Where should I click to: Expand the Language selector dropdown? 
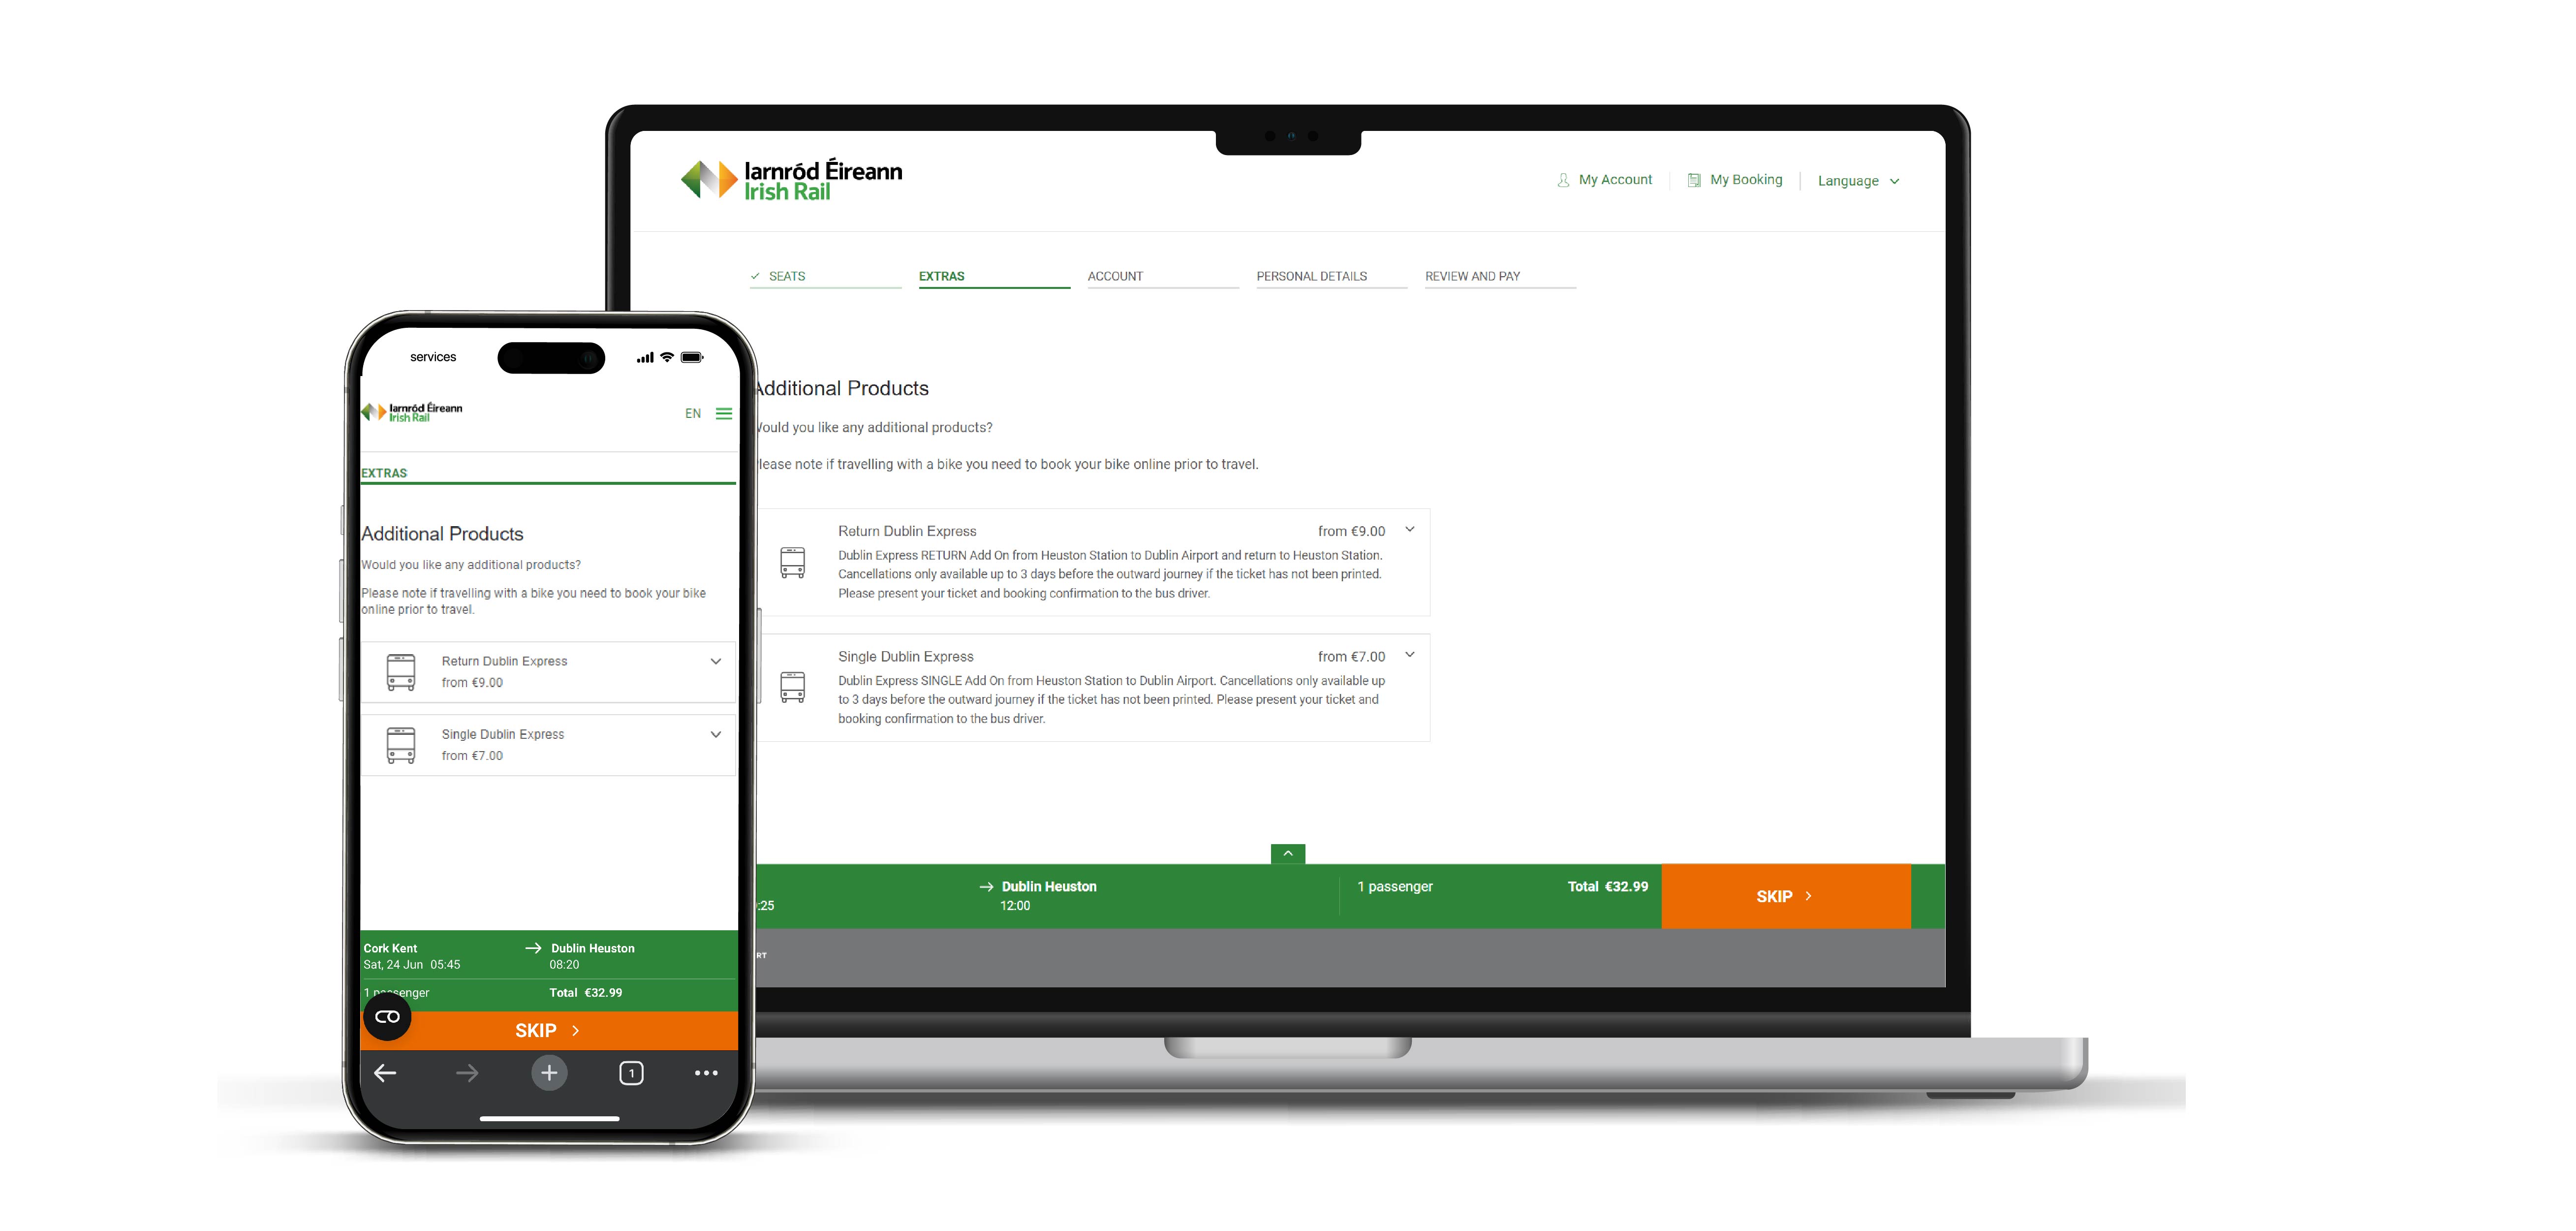click(1858, 179)
